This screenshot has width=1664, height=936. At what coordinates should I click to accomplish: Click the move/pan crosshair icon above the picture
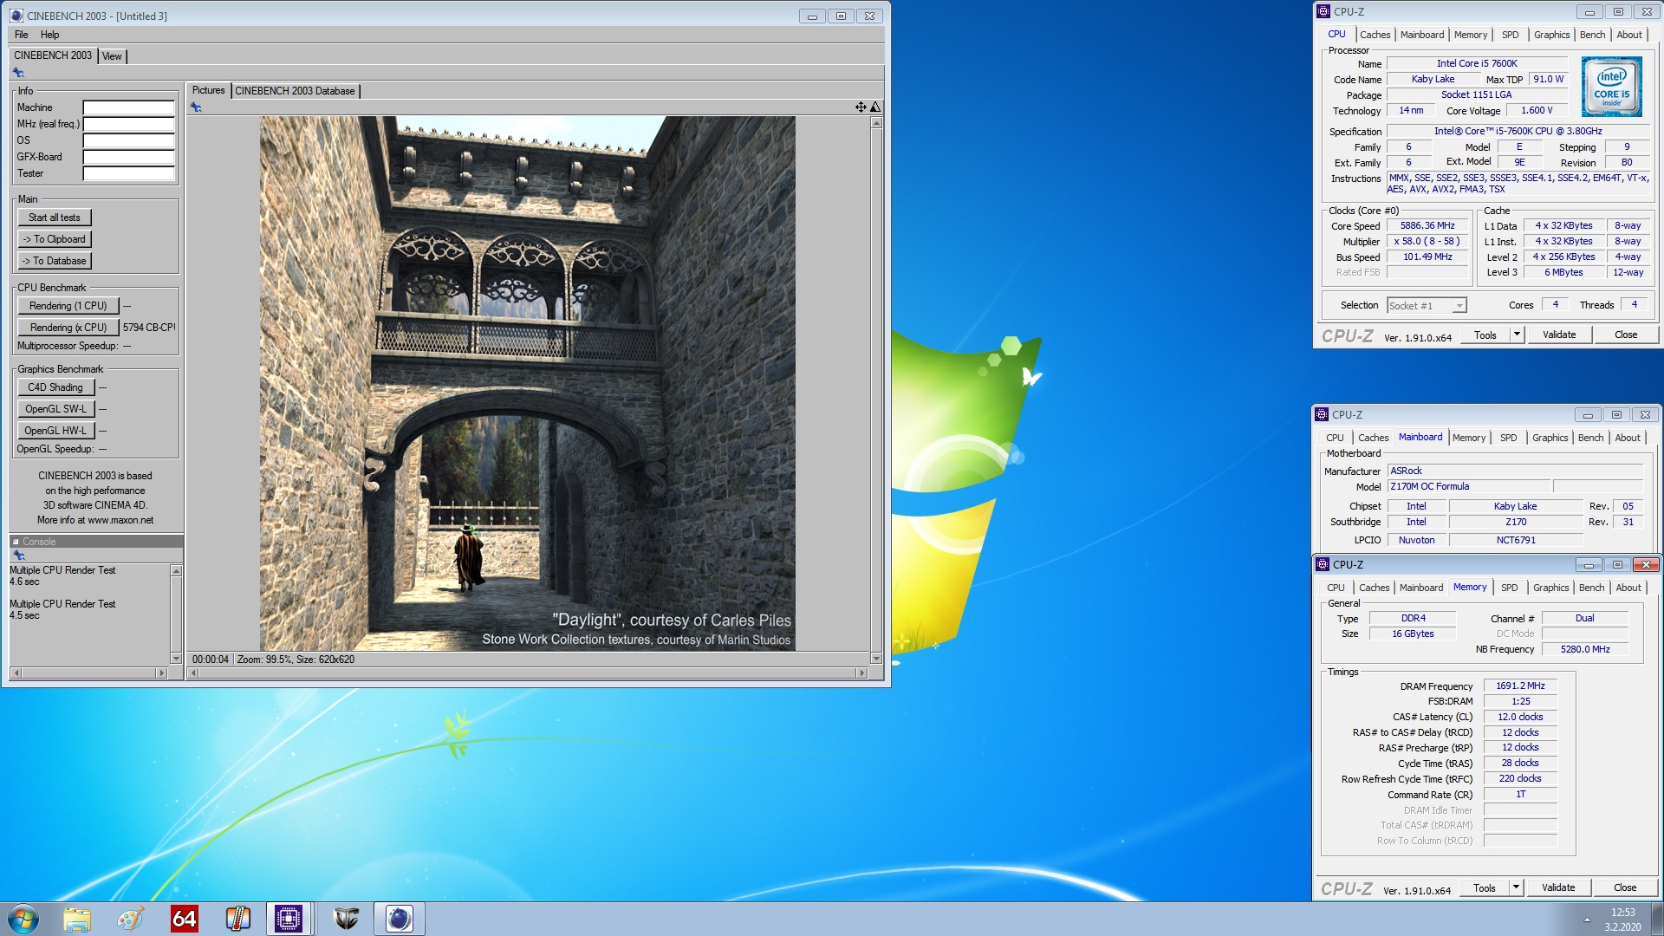861,107
